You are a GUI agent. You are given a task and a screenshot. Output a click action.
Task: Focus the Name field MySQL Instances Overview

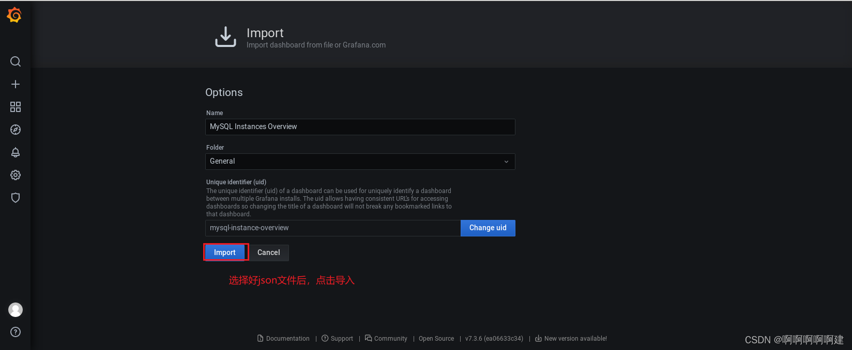[360, 127]
